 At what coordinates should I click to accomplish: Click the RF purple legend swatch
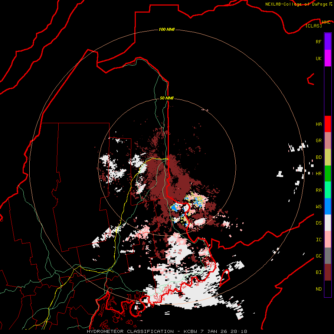tap(328, 42)
